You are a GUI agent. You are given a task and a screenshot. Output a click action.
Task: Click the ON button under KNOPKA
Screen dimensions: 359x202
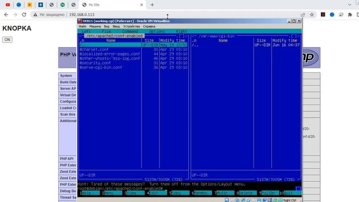(x=7, y=40)
